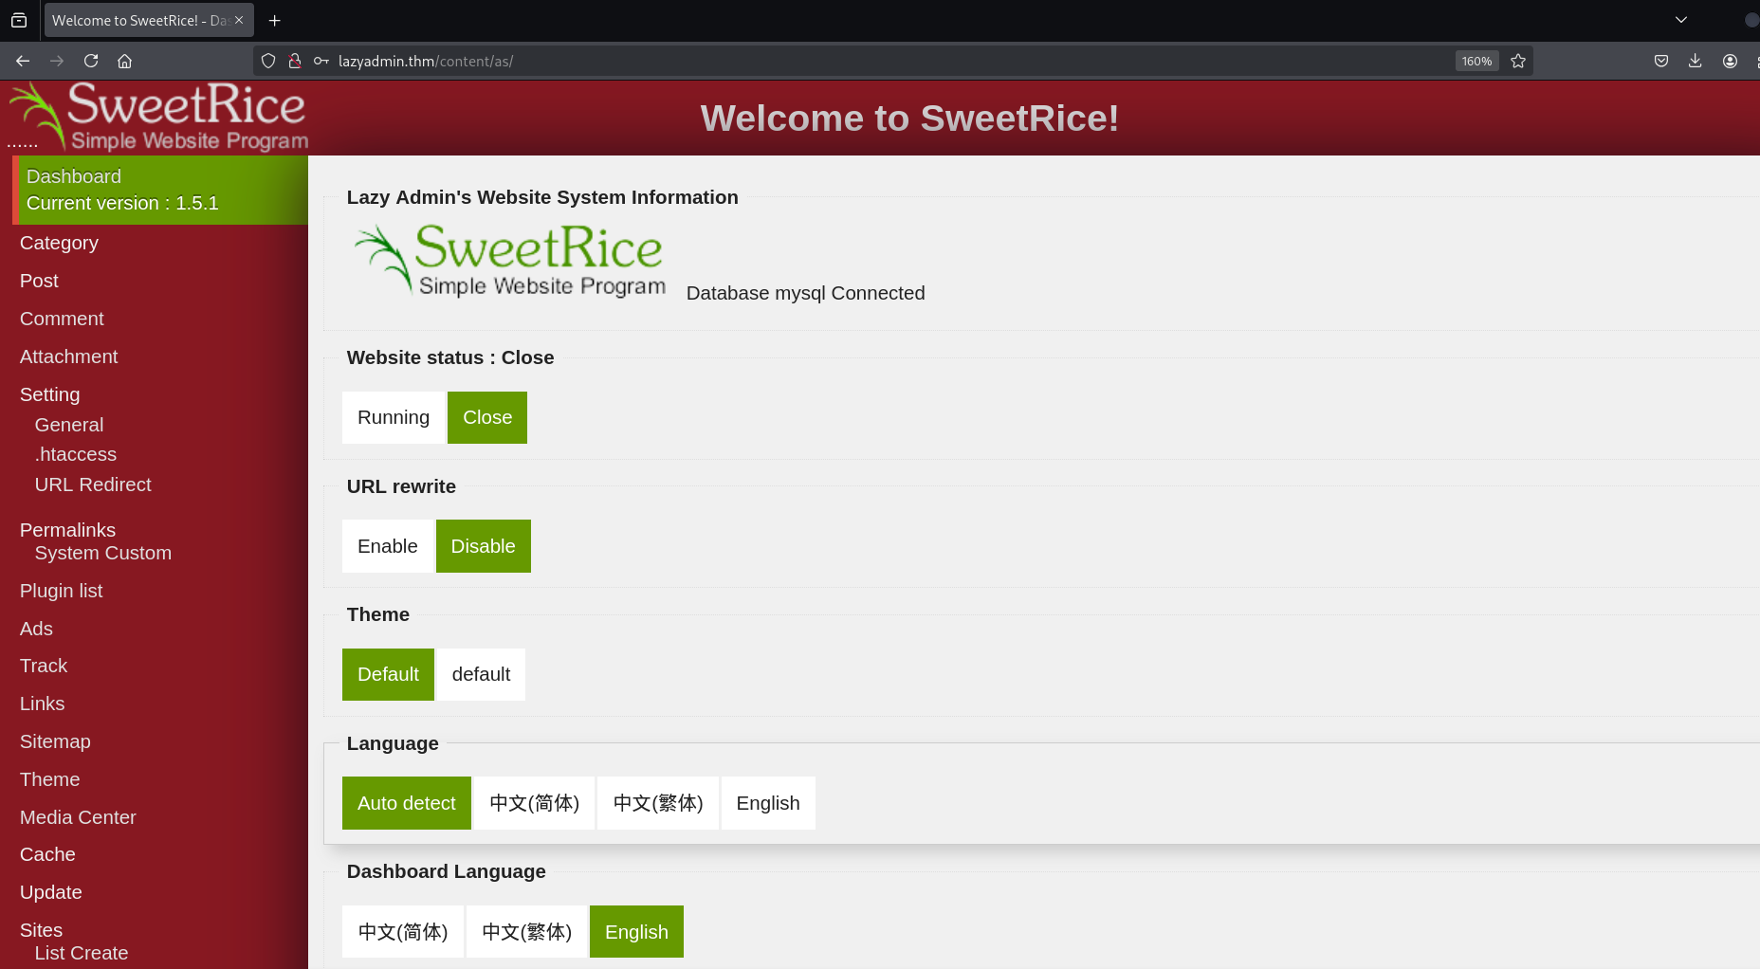Image resolution: width=1760 pixels, height=969 pixels.
Task: Click the browser home icon
Action: pos(124,61)
